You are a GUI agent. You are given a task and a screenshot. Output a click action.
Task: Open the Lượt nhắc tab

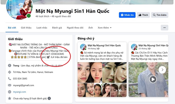tap(42, 28)
